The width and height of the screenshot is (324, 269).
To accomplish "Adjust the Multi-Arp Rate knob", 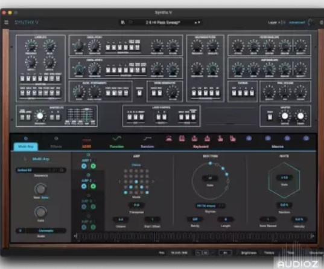I will [x=40, y=189].
